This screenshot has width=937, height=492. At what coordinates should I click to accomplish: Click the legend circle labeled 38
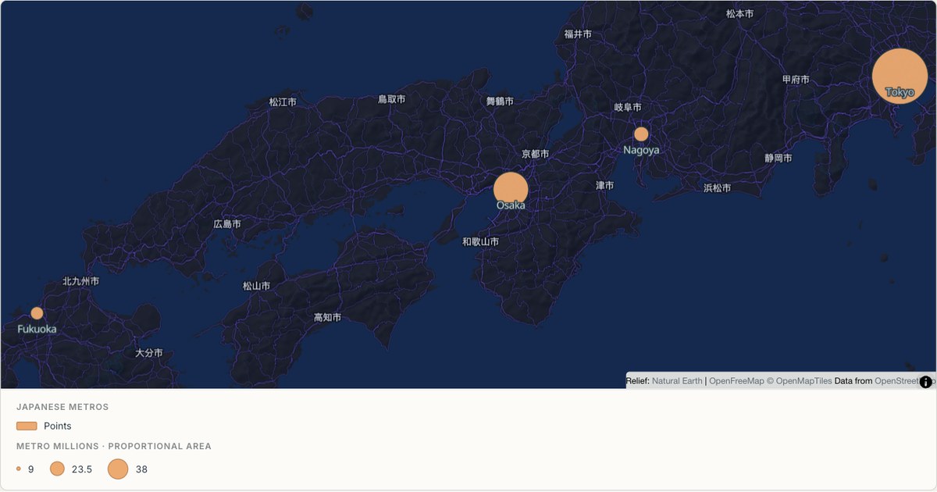click(118, 469)
